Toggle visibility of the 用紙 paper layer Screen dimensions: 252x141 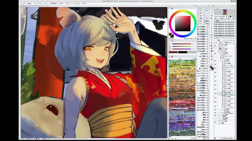215,122
